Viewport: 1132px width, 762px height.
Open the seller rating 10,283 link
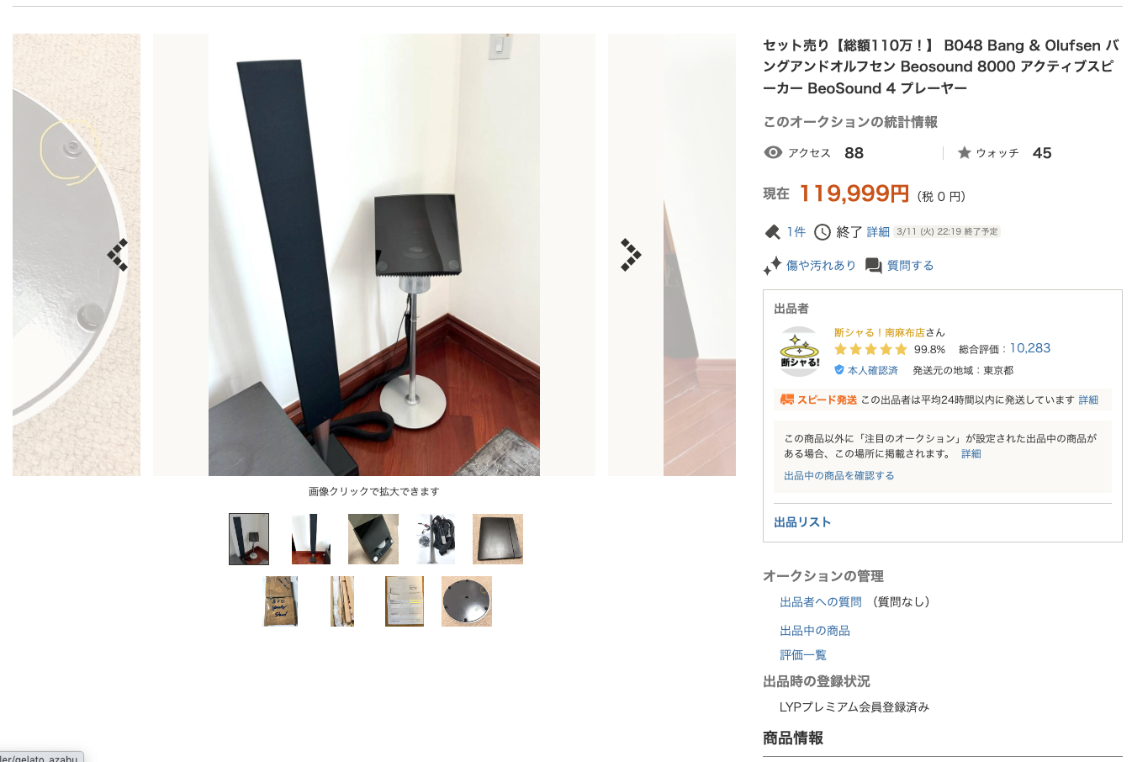tap(1030, 348)
